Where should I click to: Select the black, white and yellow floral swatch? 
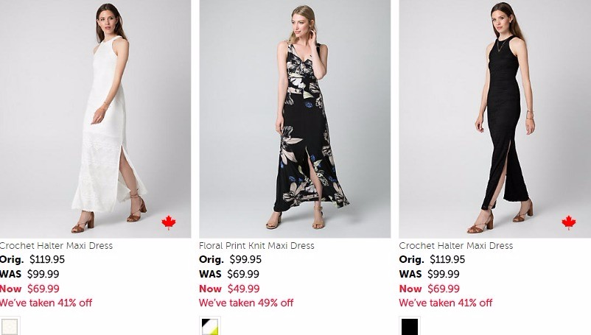click(x=210, y=326)
